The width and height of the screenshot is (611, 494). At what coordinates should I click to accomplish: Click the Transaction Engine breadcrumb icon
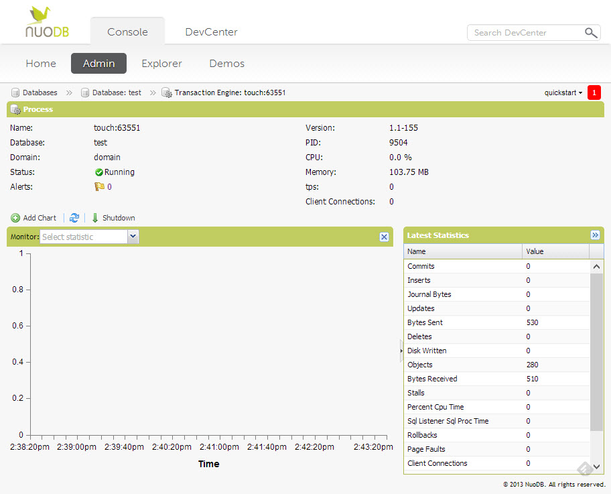click(x=167, y=92)
